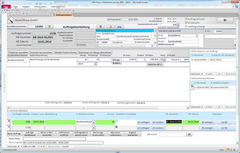
Task: Toggle Auftrag aktiviert checkbox
Action: (186, 19)
